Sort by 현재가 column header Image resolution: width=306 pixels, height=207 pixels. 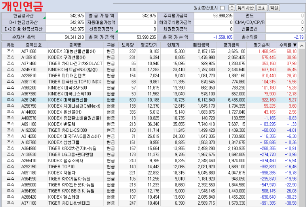pos(173,45)
